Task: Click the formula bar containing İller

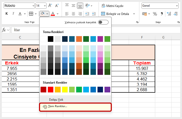Action: [25, 30]
